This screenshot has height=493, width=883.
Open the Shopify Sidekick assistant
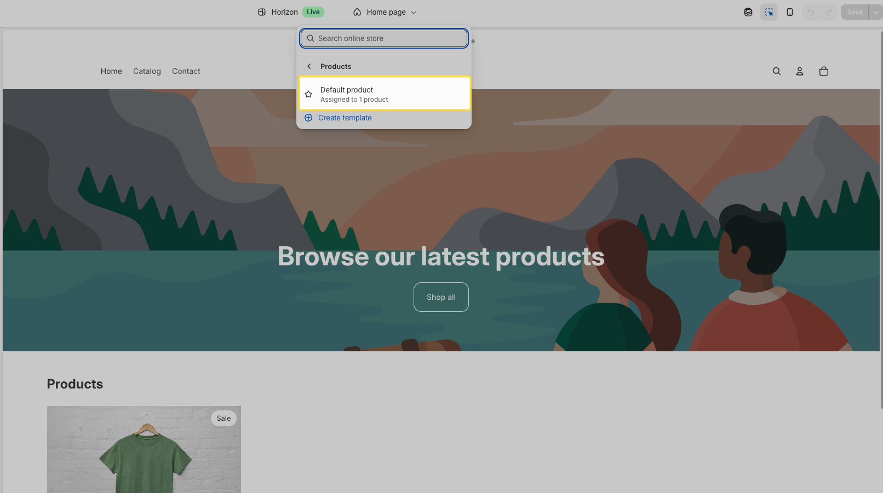click(x=748, y=11)
